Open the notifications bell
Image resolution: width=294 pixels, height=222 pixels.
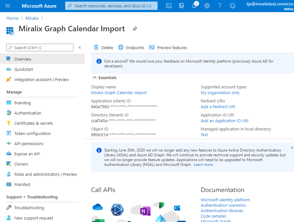pos(194,5)
